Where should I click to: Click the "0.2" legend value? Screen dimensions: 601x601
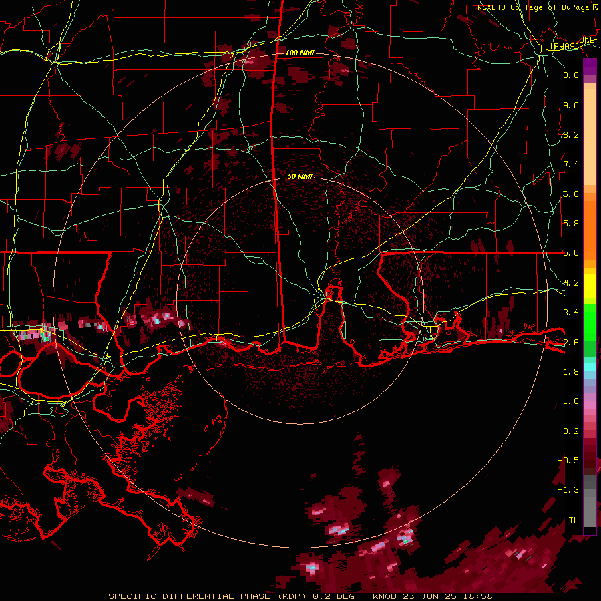tap(571, 431)
